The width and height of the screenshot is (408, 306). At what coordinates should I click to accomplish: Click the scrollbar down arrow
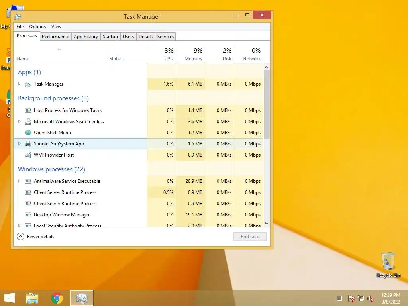pos(267,223)
